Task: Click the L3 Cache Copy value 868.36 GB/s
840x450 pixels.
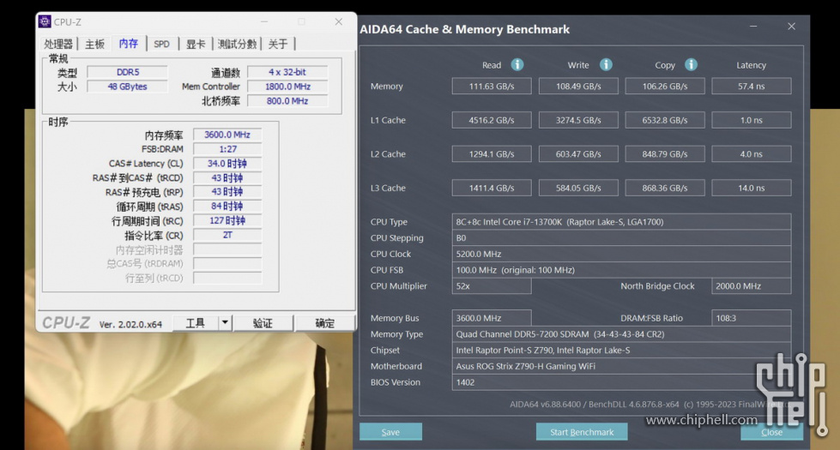Action: click(665, 188)
